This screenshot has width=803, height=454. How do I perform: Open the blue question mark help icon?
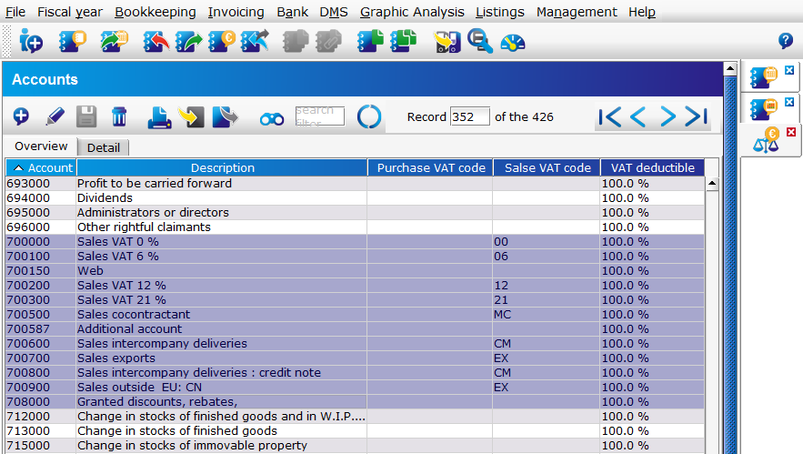click(x=785, y=40)
